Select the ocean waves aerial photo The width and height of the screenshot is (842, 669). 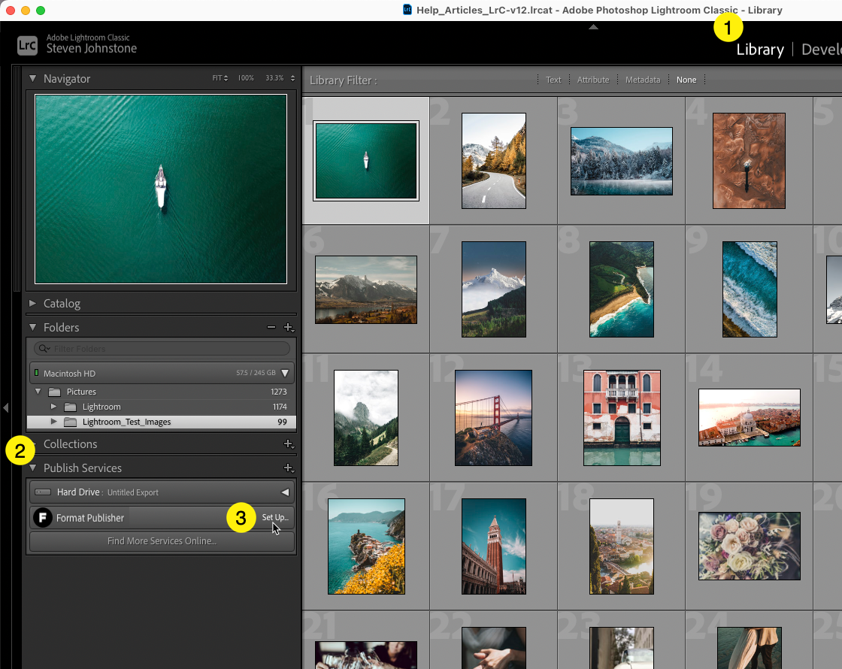pos(750,289)
